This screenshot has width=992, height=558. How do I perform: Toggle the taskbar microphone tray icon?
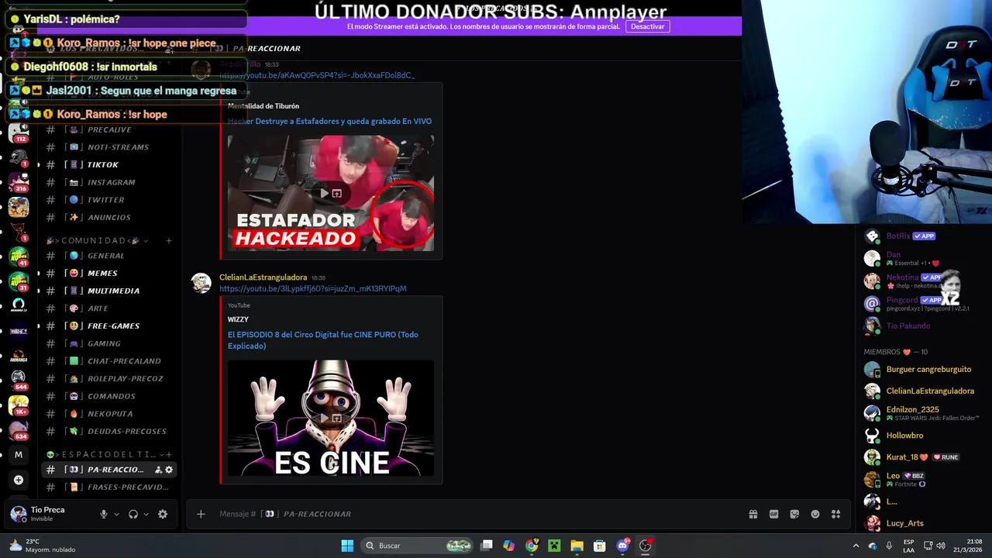(889, 546)
